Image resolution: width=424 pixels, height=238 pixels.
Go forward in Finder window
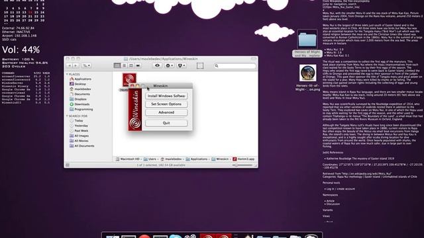[76, 65]
